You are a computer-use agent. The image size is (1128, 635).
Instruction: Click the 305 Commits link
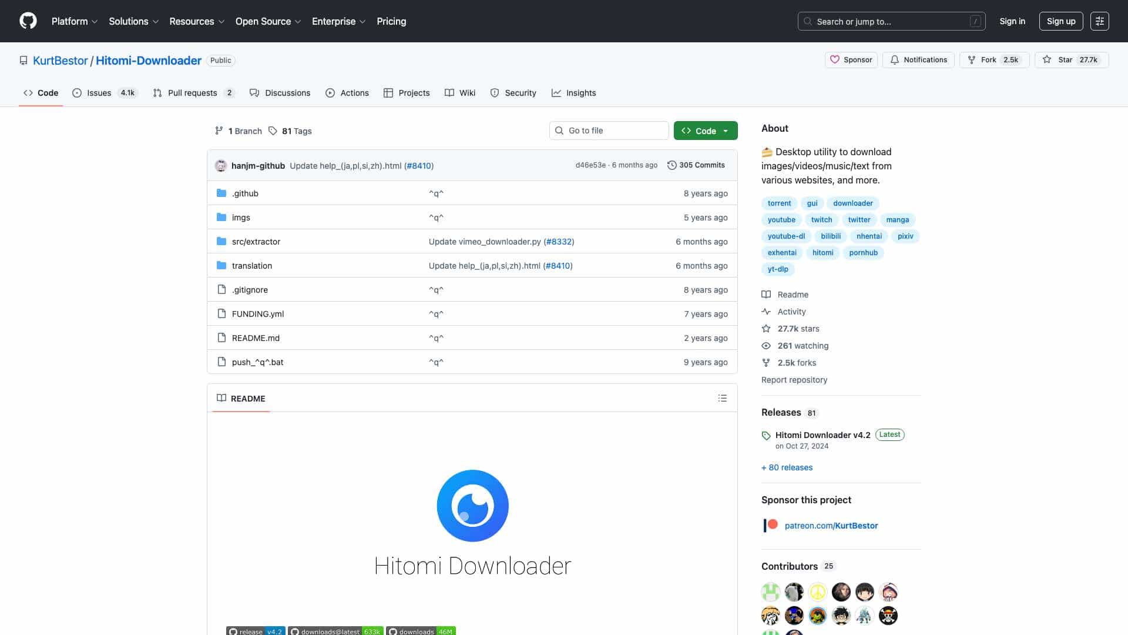[696, 165]
